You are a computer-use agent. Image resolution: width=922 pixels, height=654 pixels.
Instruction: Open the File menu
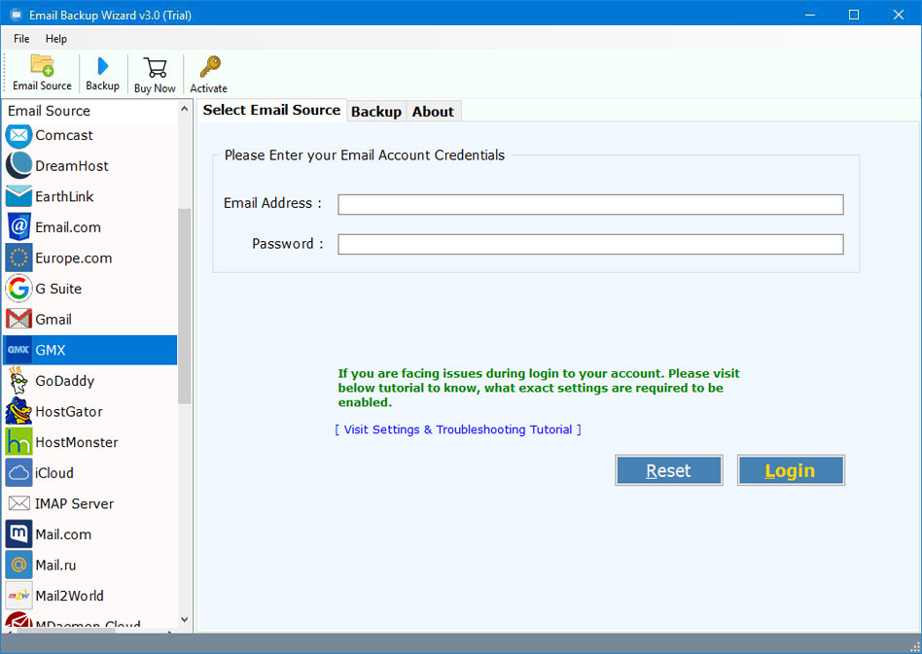21,39
